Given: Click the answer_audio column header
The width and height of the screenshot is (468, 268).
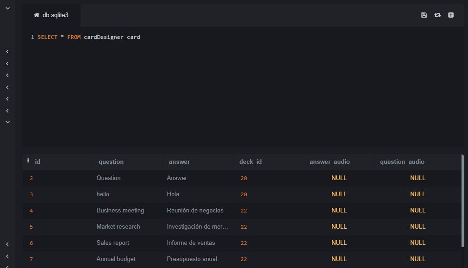Looking at the screenshot, I should pyautogui.click(x=330, y=162).
